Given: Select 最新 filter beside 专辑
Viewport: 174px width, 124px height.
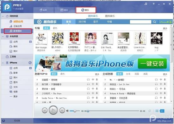Looking at the screenshot, I should click(x=47, y=28).
